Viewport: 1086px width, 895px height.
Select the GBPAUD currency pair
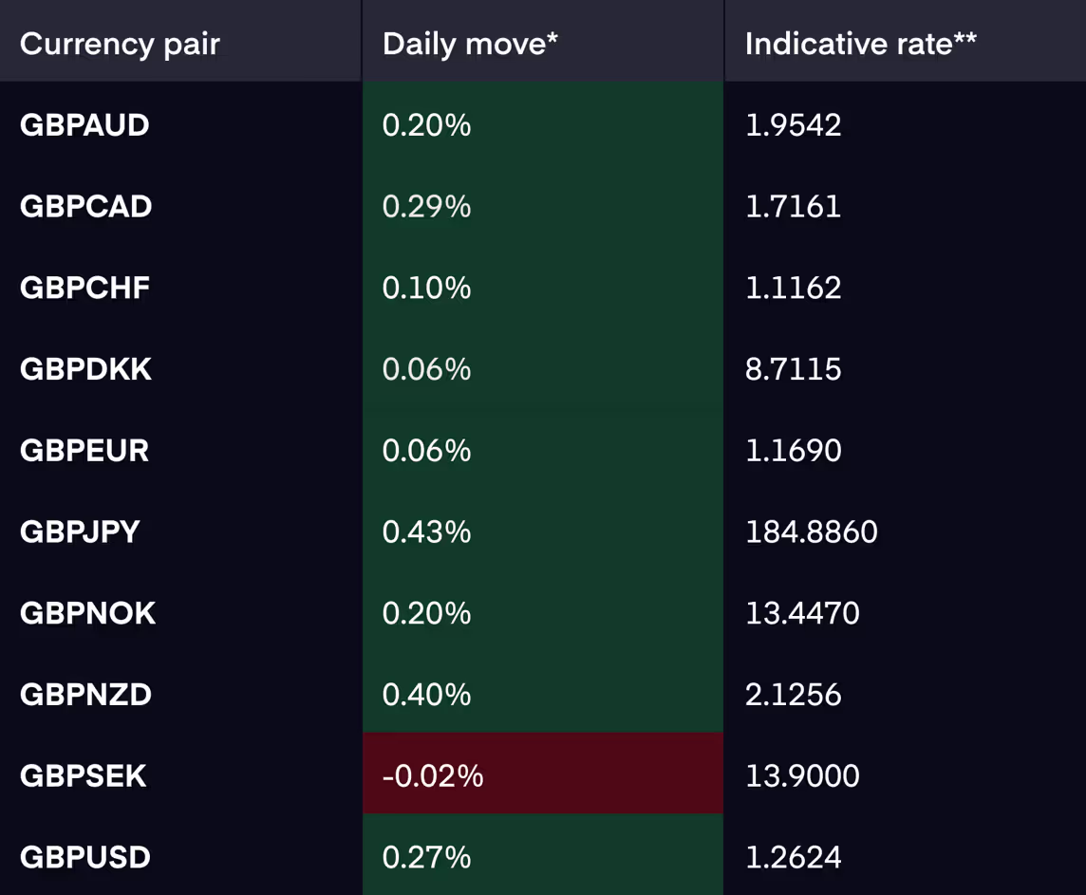[x=84, y=125]
